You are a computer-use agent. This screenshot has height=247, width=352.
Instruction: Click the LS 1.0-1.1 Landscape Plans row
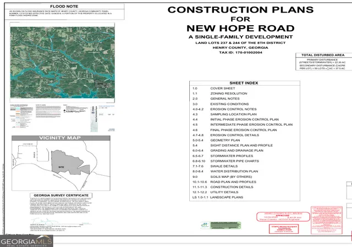[x=218, y=198]
